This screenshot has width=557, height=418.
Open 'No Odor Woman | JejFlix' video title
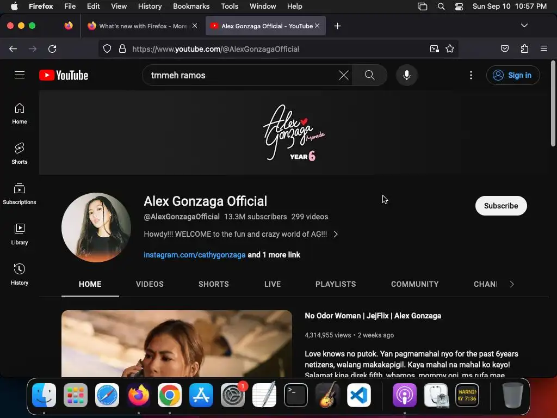[373, 316]
